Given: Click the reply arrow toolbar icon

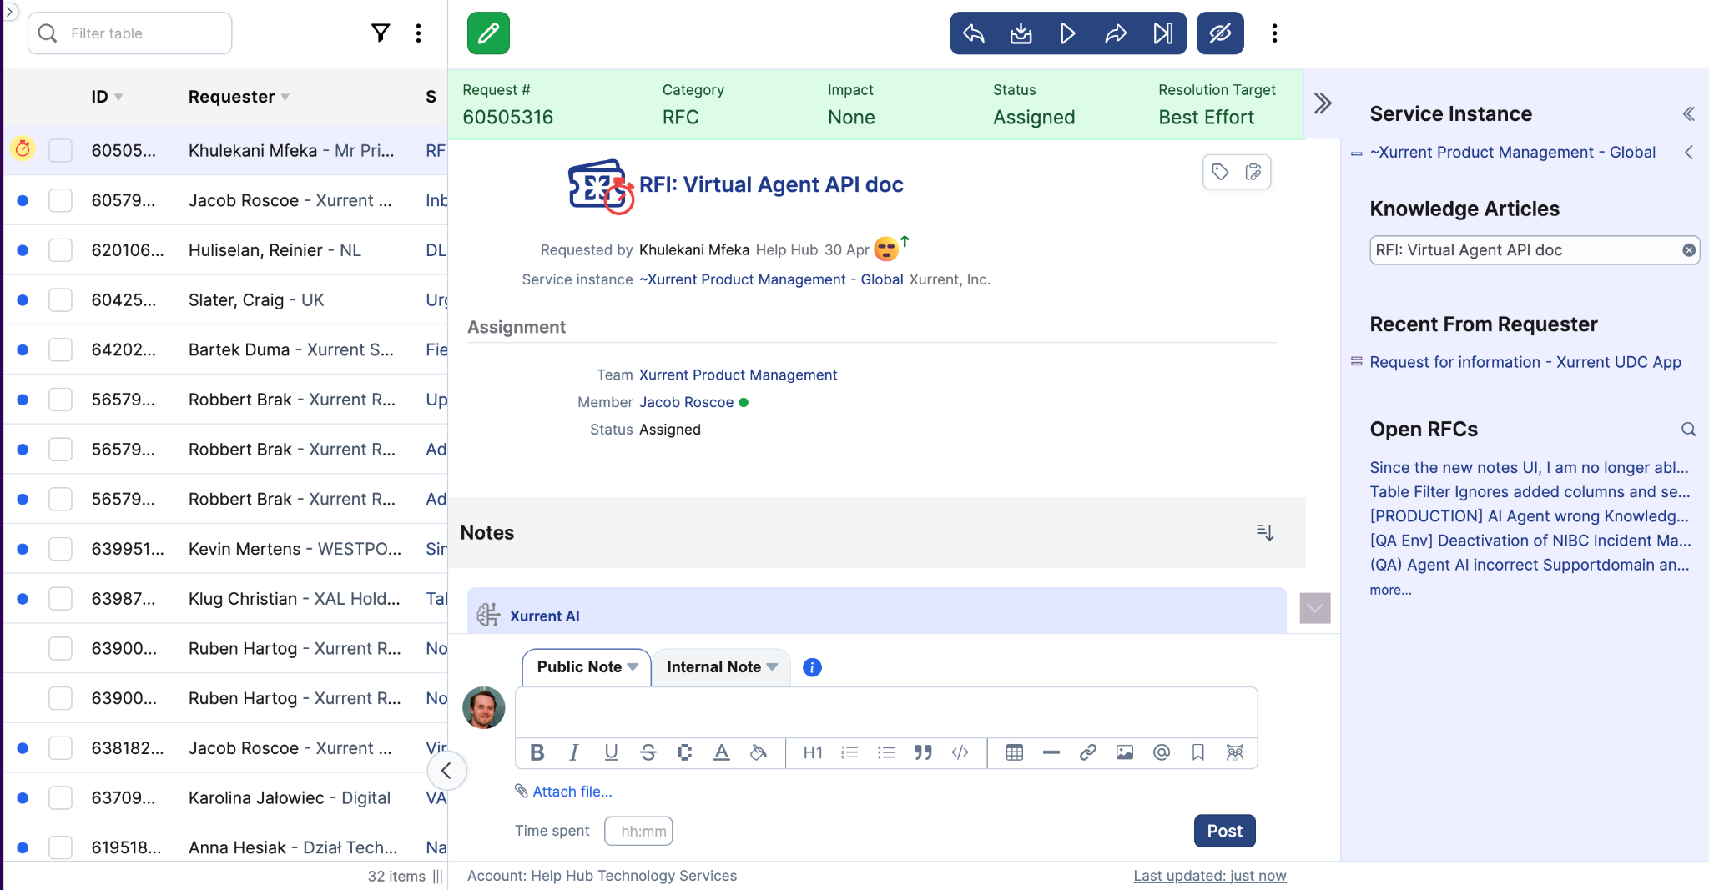Looking at the screenshot, I should (x=973, y=33).
